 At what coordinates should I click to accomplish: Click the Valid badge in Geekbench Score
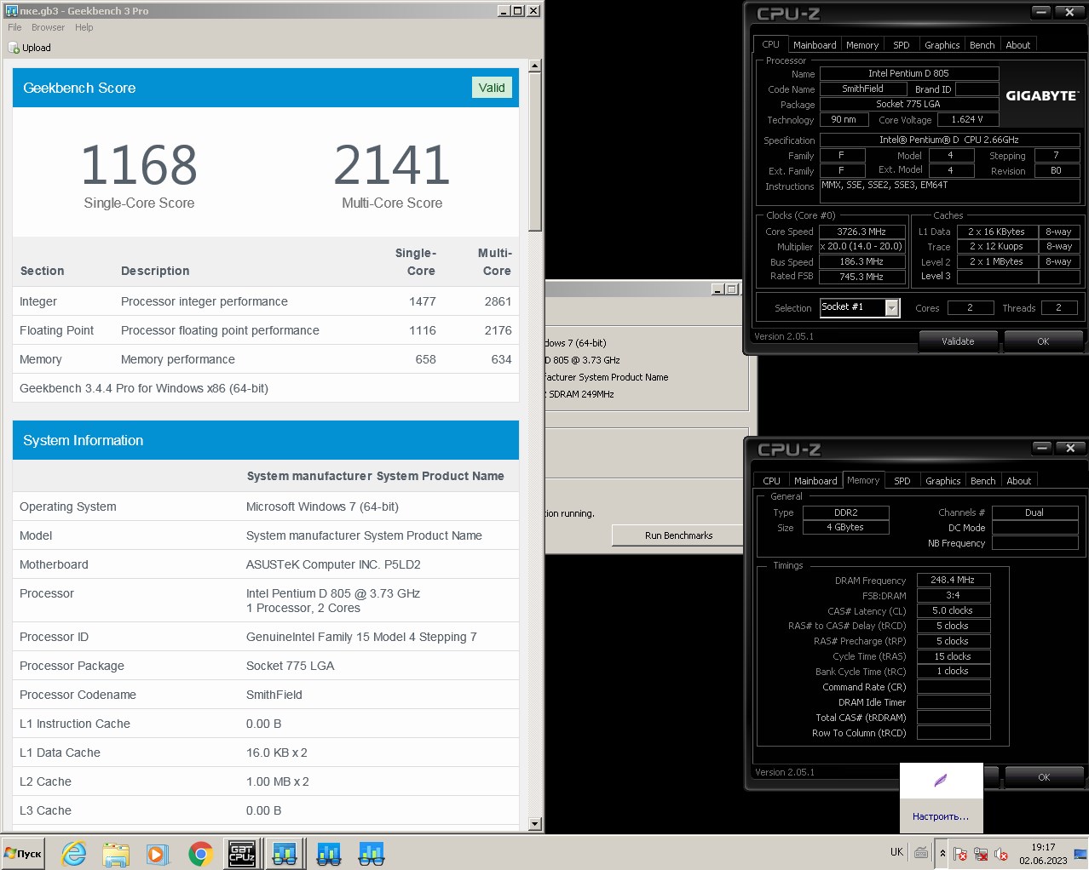coord(492,88)
